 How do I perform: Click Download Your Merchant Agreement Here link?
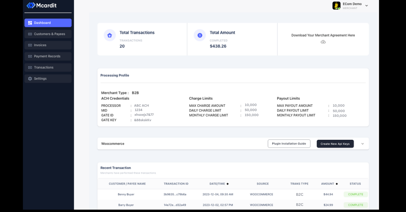[x=323, y=35]
